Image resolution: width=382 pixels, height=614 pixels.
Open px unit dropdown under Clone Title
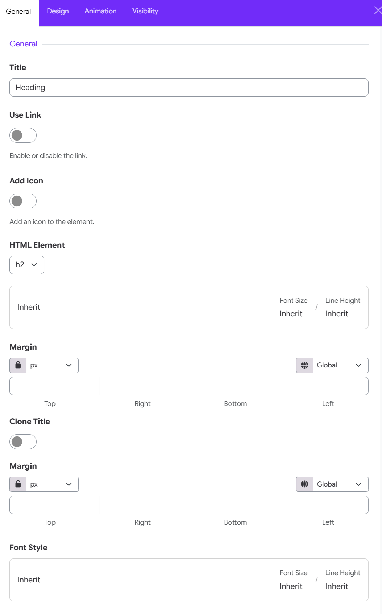[x=52, y=484]
